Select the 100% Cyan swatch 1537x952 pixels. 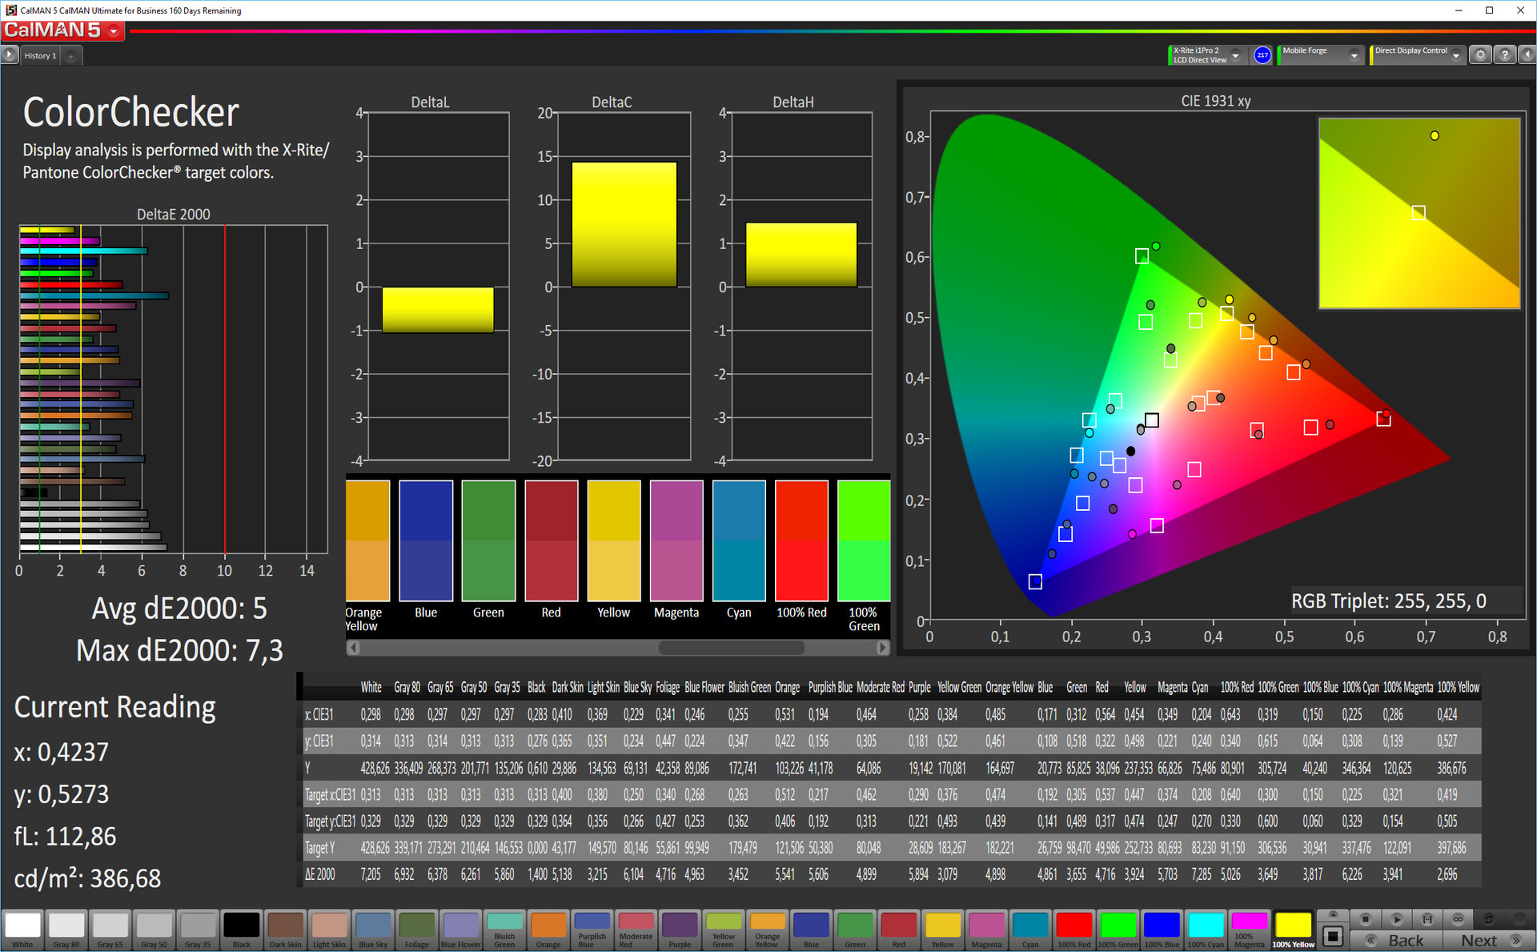1206,930
